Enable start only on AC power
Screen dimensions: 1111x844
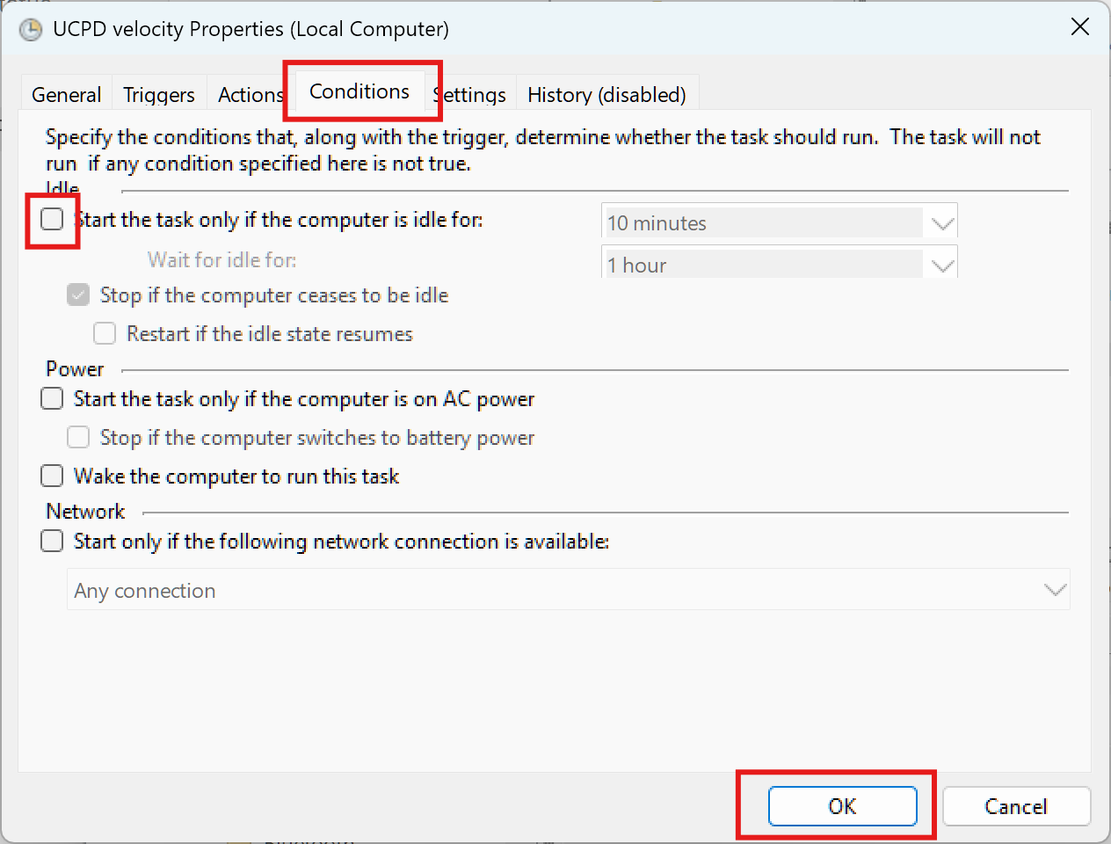pyautogui.click(x=53, y=399)
